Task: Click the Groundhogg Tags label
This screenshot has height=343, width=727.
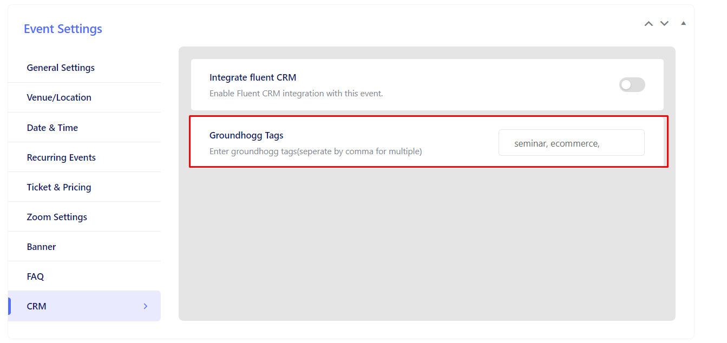Action: click(246, 135)
